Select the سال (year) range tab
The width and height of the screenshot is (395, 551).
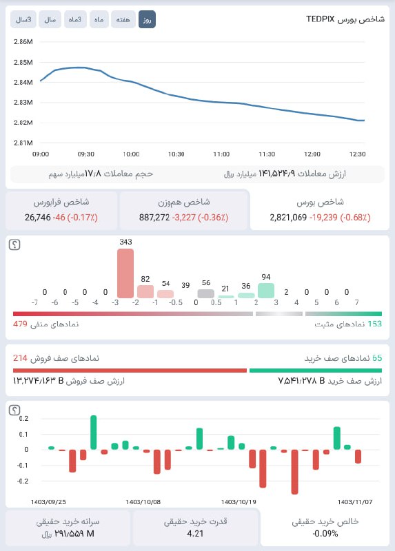tap(50, 19)
